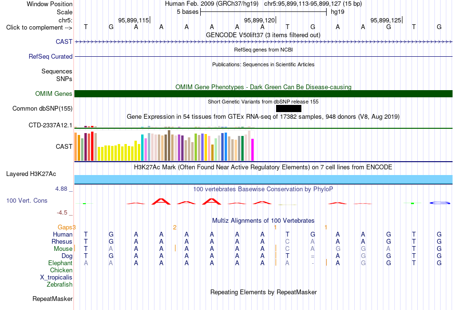The image size is (453, 310).
Task: Click the position marker 95,899,120
Action: [x=259, y=20]
